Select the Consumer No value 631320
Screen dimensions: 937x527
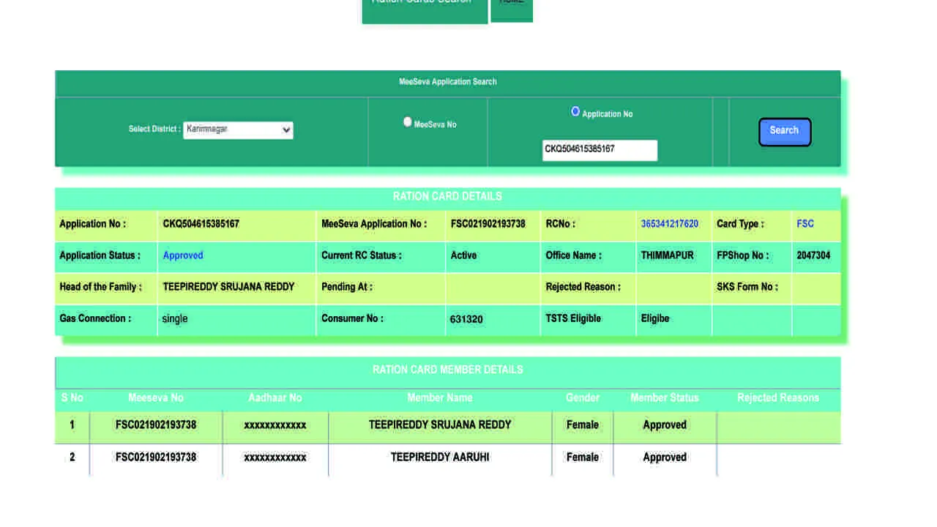coord(466,319)
